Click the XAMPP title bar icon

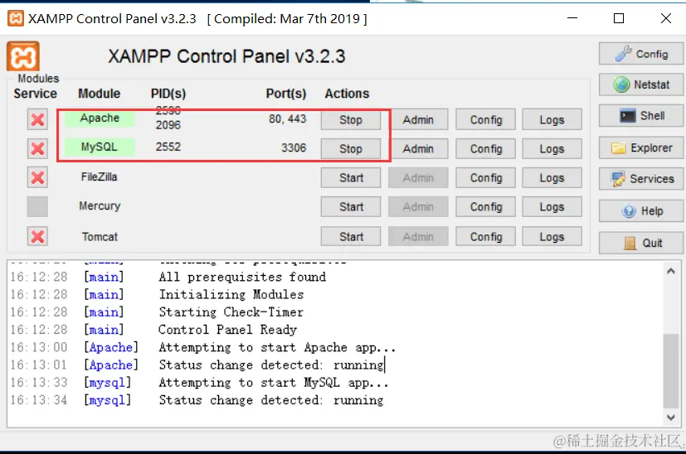point(16,18)
